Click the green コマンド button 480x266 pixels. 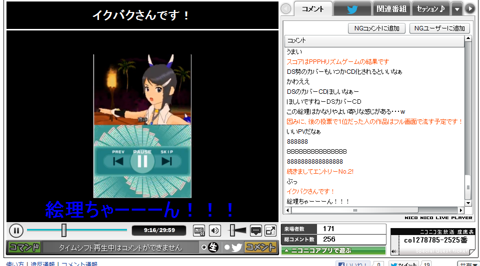pyautogui.click(x=24, y=247)
